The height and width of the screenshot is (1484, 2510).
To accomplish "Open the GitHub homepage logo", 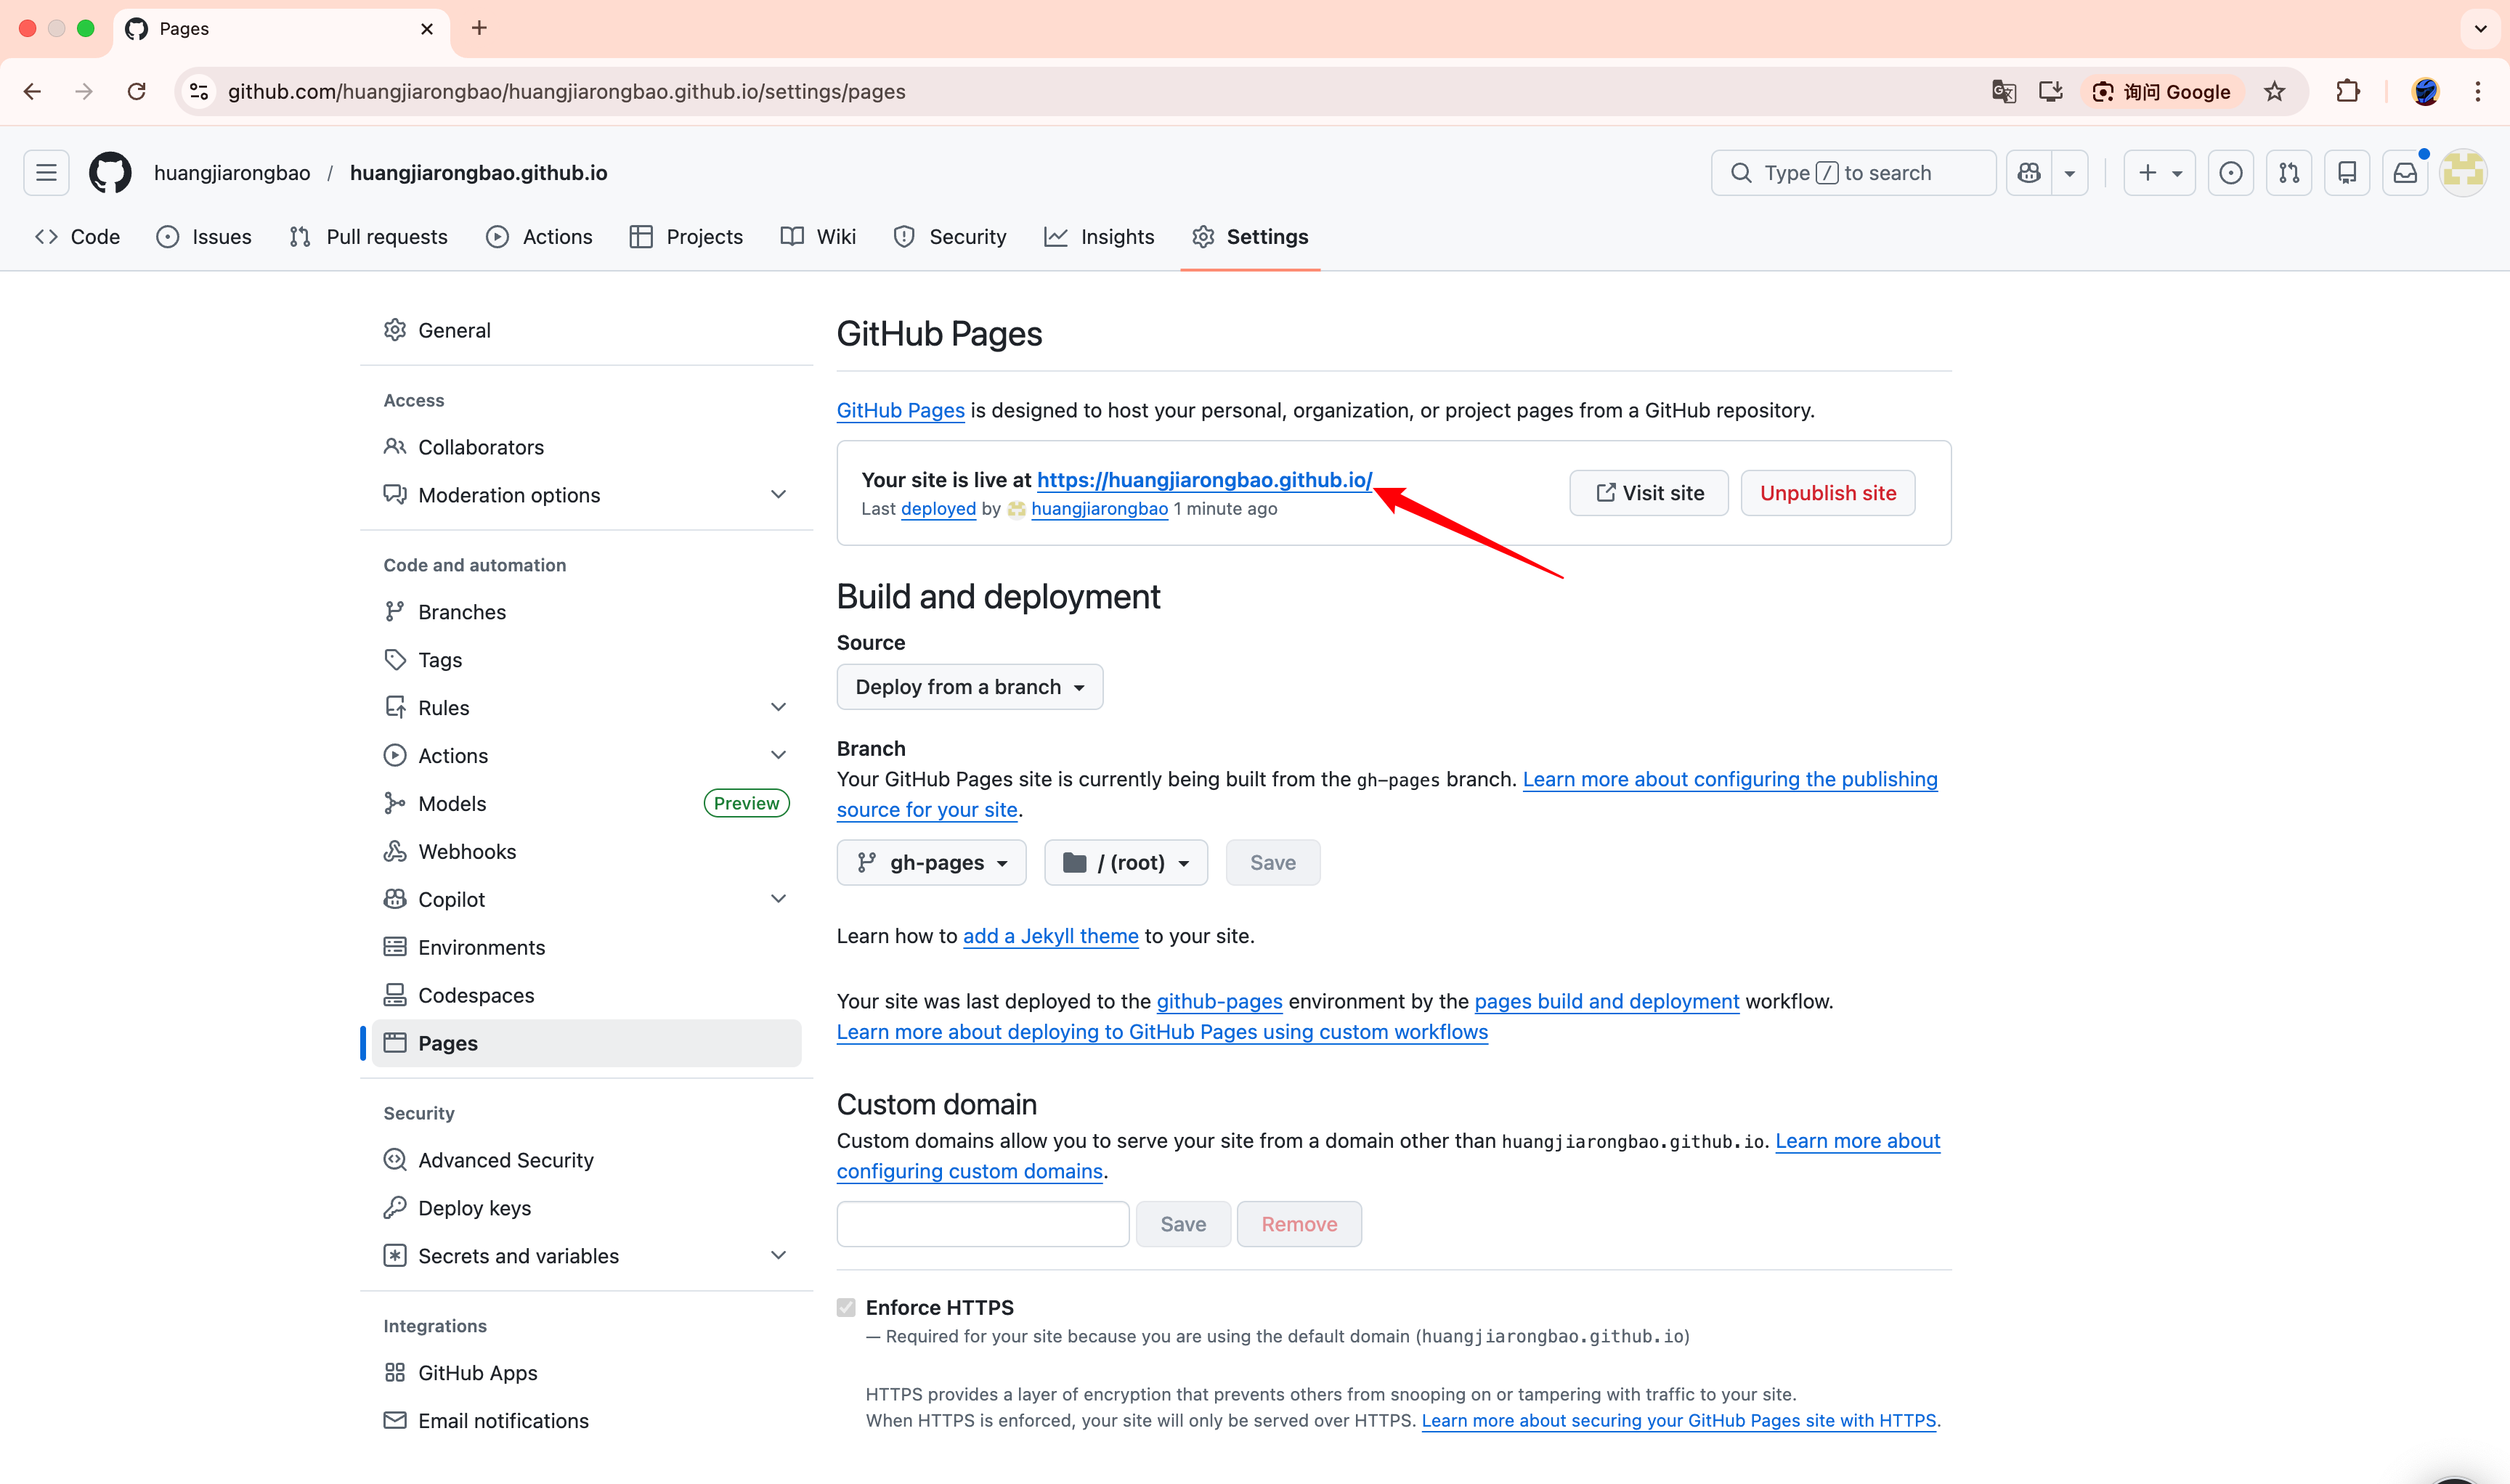I will pyautogui.click(x=110, y=173).
